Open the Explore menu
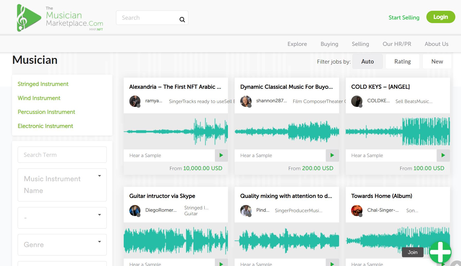The image size is (461, 266). point(297,44)
